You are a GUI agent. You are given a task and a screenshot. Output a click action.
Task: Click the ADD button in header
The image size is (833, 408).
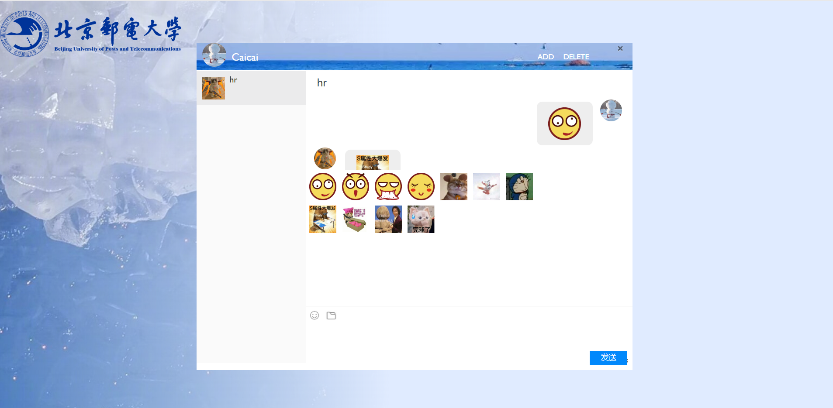546,57
